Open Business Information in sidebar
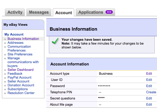Screen dimensions: 157x109 23,39
